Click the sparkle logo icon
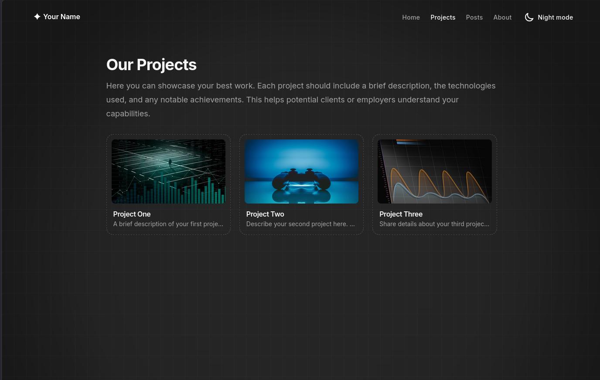The width and height of the screenshot is (600, 380). [37, 17]
